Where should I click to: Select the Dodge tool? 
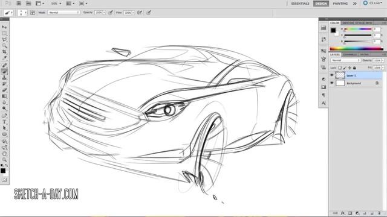pos(4,108)
